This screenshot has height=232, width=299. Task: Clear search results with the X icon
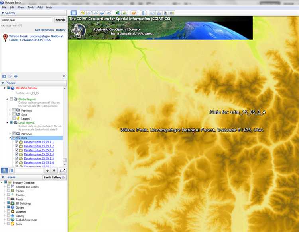(64, 76)
